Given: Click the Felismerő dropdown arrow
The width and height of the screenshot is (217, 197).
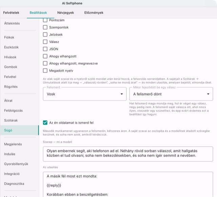Looking at the screenshot, I should pyautogui.click(x=122, y=94).
